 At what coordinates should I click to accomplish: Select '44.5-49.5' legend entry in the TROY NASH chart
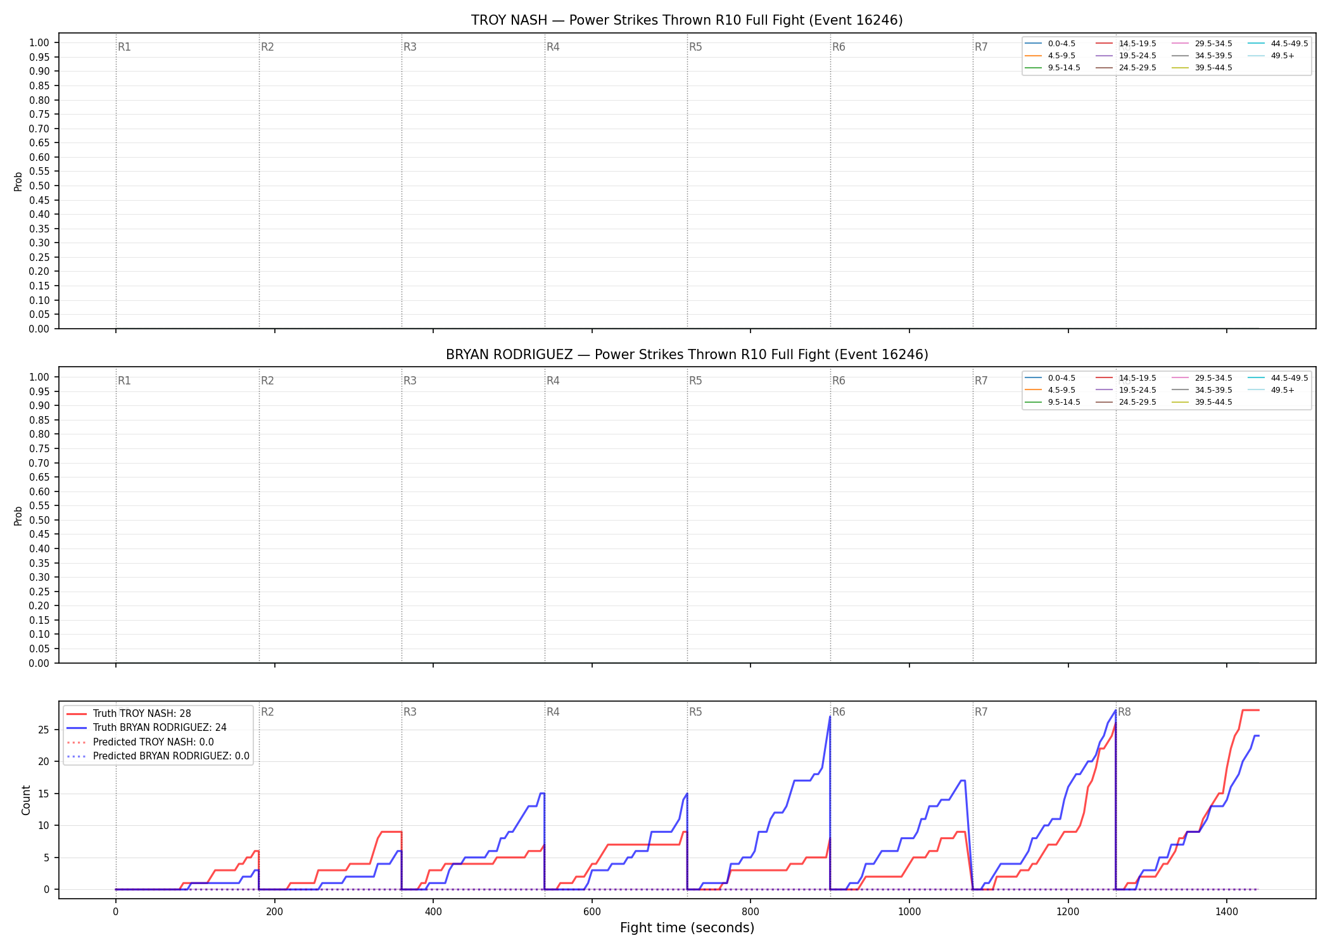[1279, 44]
